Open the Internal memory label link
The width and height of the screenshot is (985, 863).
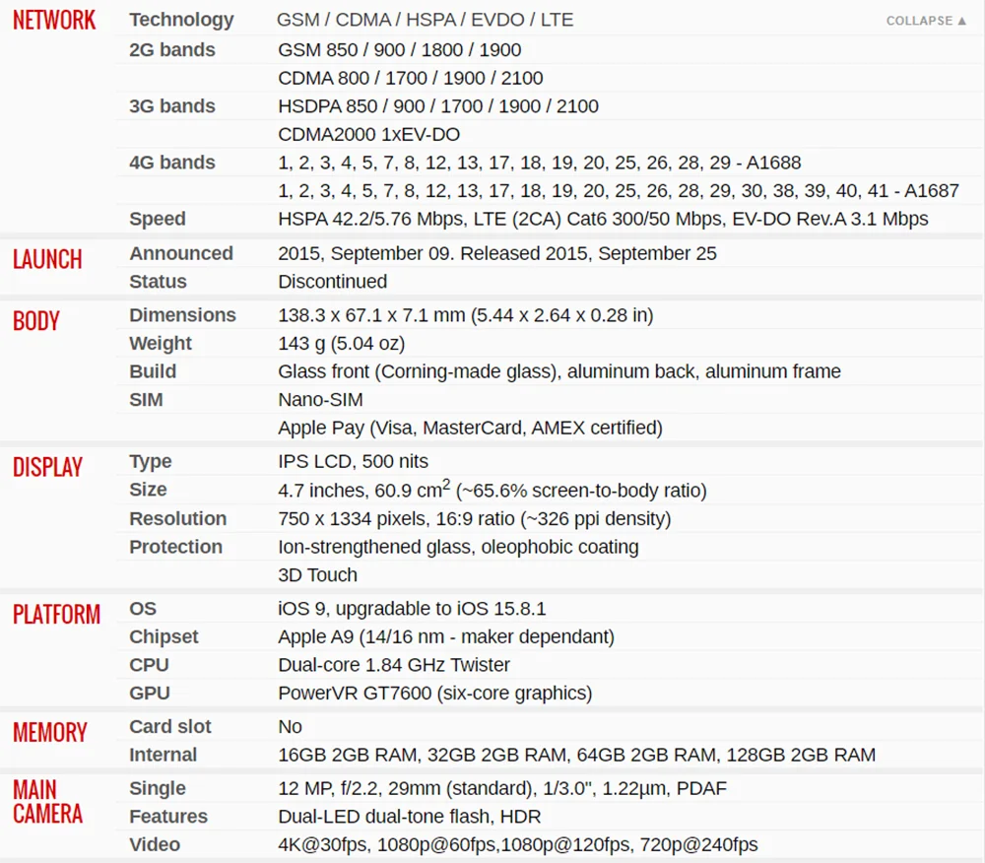coord(163,755)
